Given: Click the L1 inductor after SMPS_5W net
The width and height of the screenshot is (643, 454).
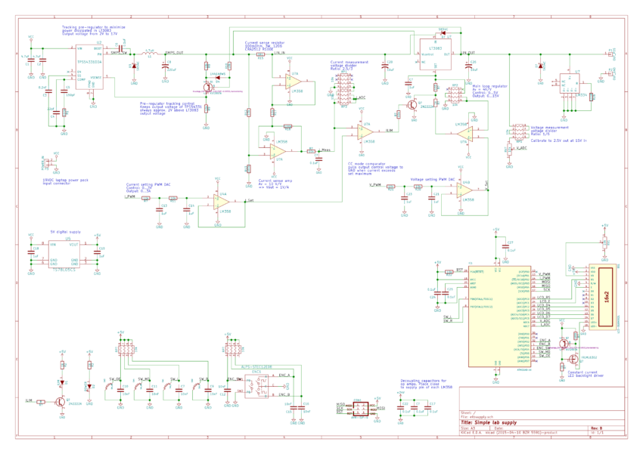Looking at the screenshot, I should (150, 54).
